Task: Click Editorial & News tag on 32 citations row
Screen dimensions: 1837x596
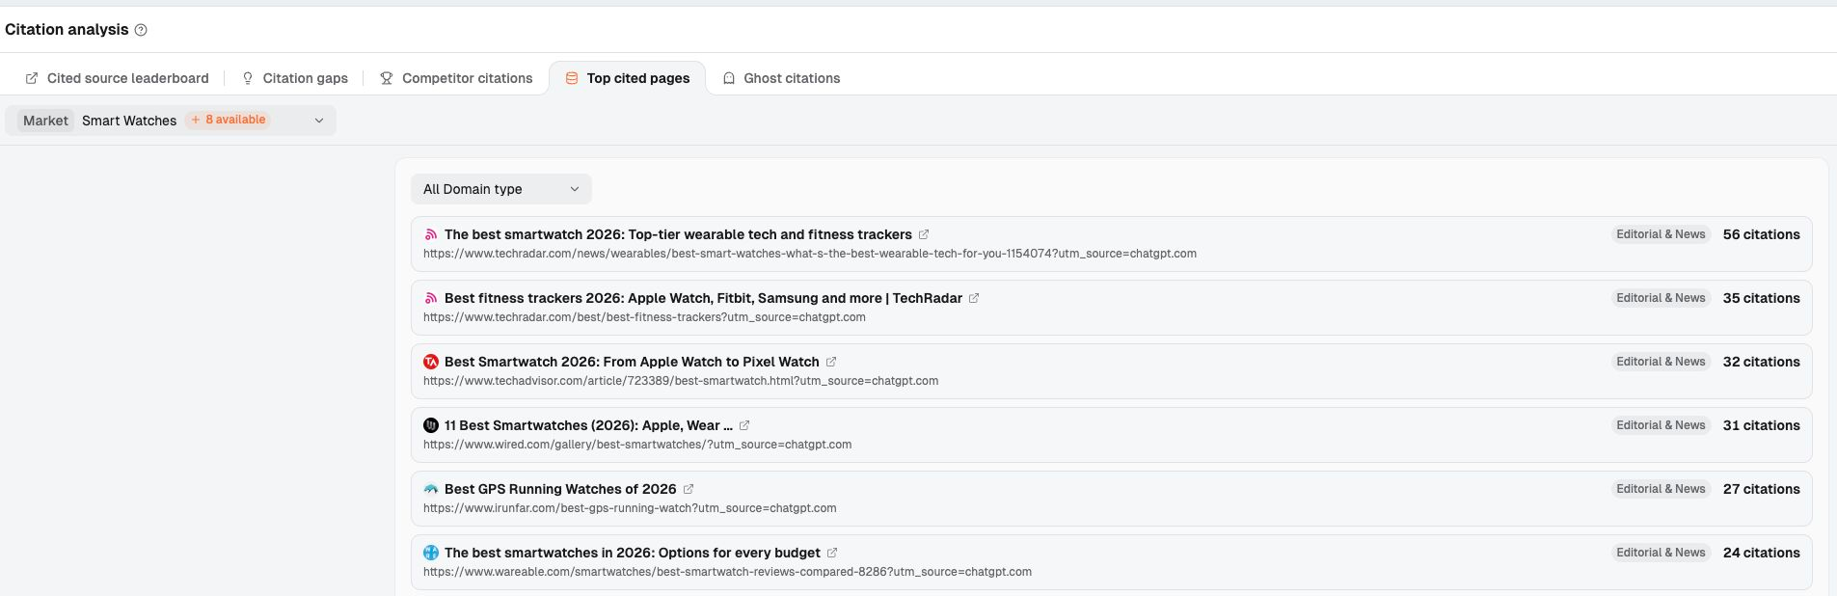Action: pos(1661,362)
